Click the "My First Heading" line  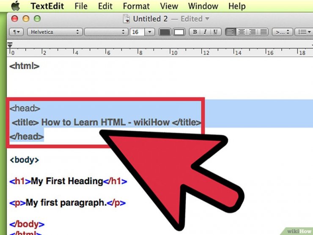[68, 181]
